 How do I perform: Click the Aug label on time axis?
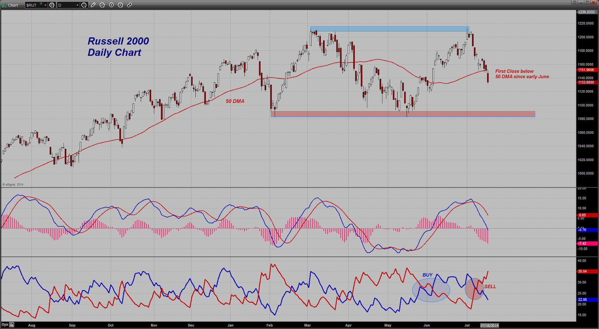tap(32, 325)
